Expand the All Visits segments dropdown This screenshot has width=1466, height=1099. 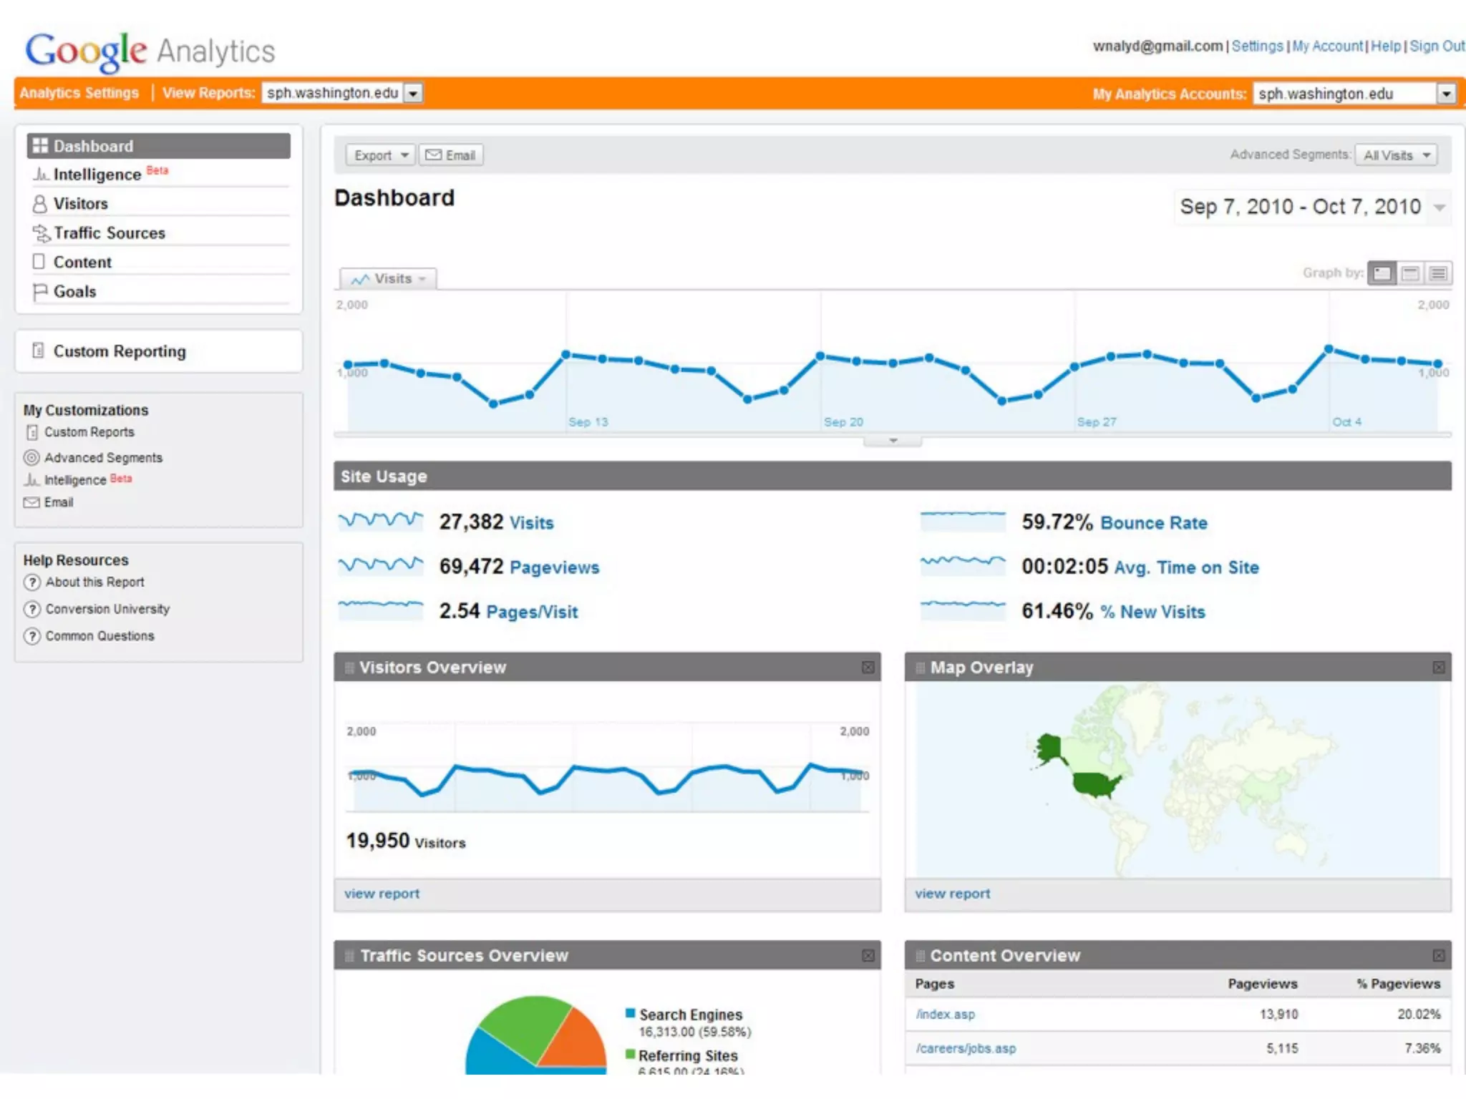click(x=1396, y=155)
